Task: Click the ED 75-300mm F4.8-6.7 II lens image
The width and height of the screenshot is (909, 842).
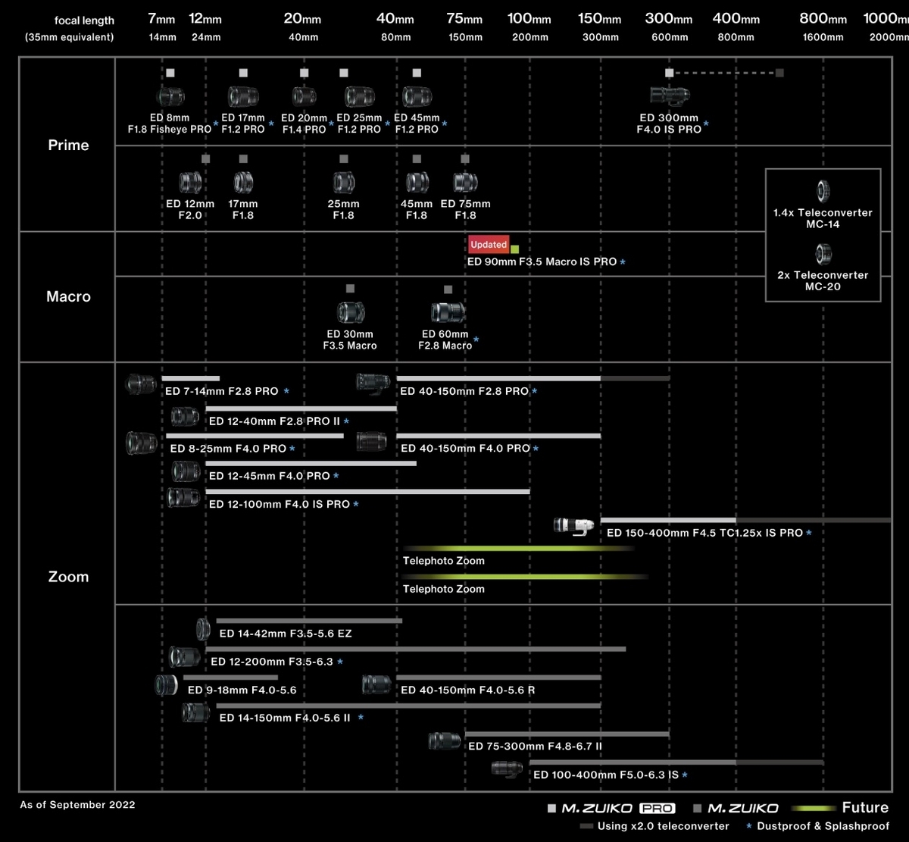Action: (x=445, y=740)
